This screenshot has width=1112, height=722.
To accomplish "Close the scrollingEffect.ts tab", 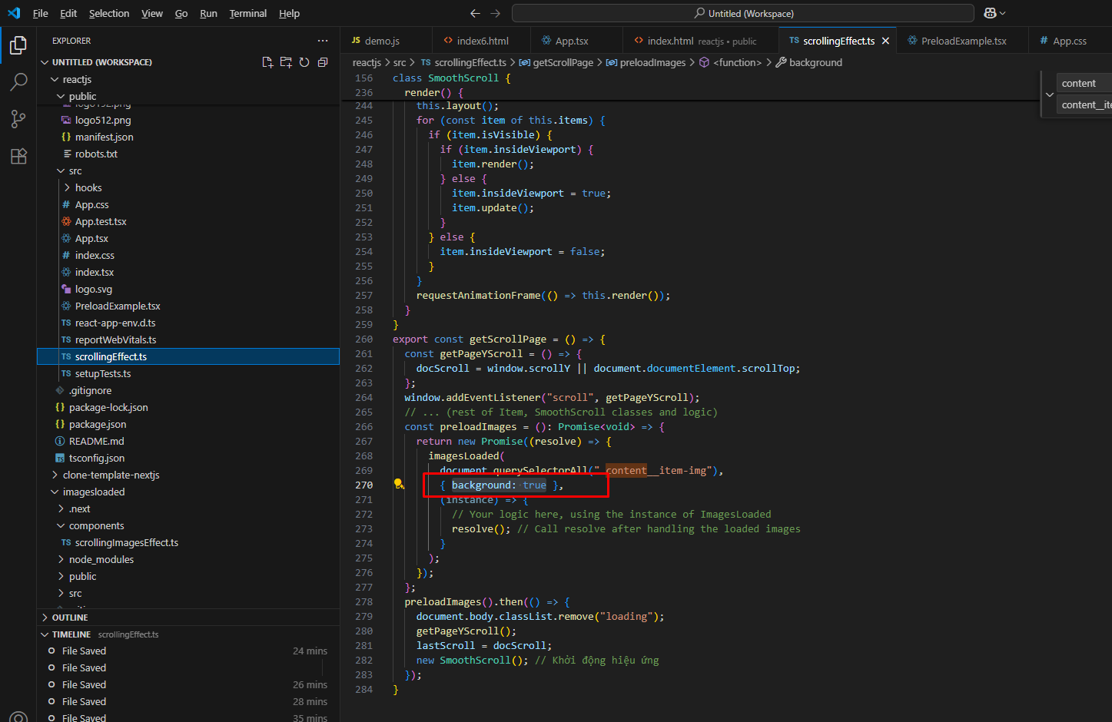I will click(x=885, y=41).
